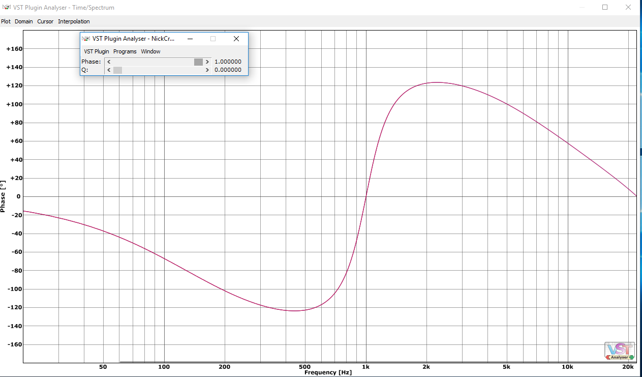Close the Time/Spectrum main window
This screenshot has width=642, height=377.
coord(628,7)
